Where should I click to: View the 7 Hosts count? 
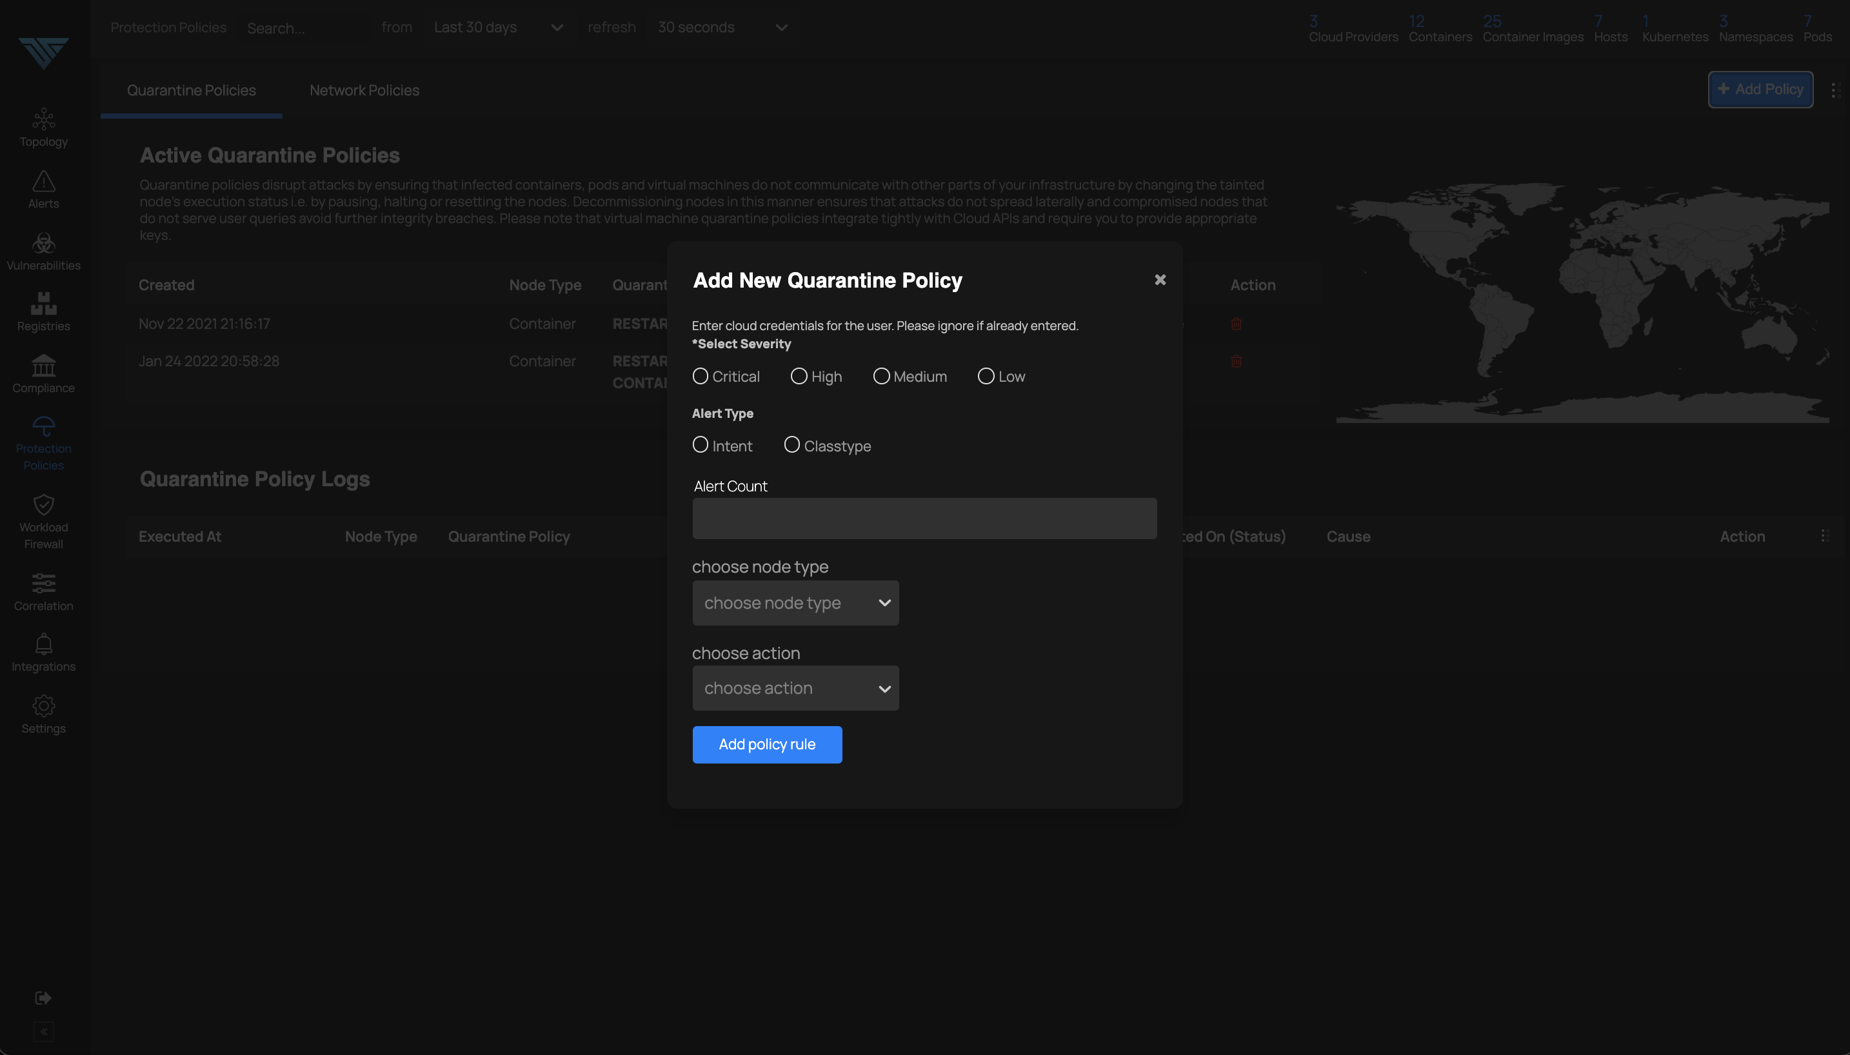tap(1610, 29)
